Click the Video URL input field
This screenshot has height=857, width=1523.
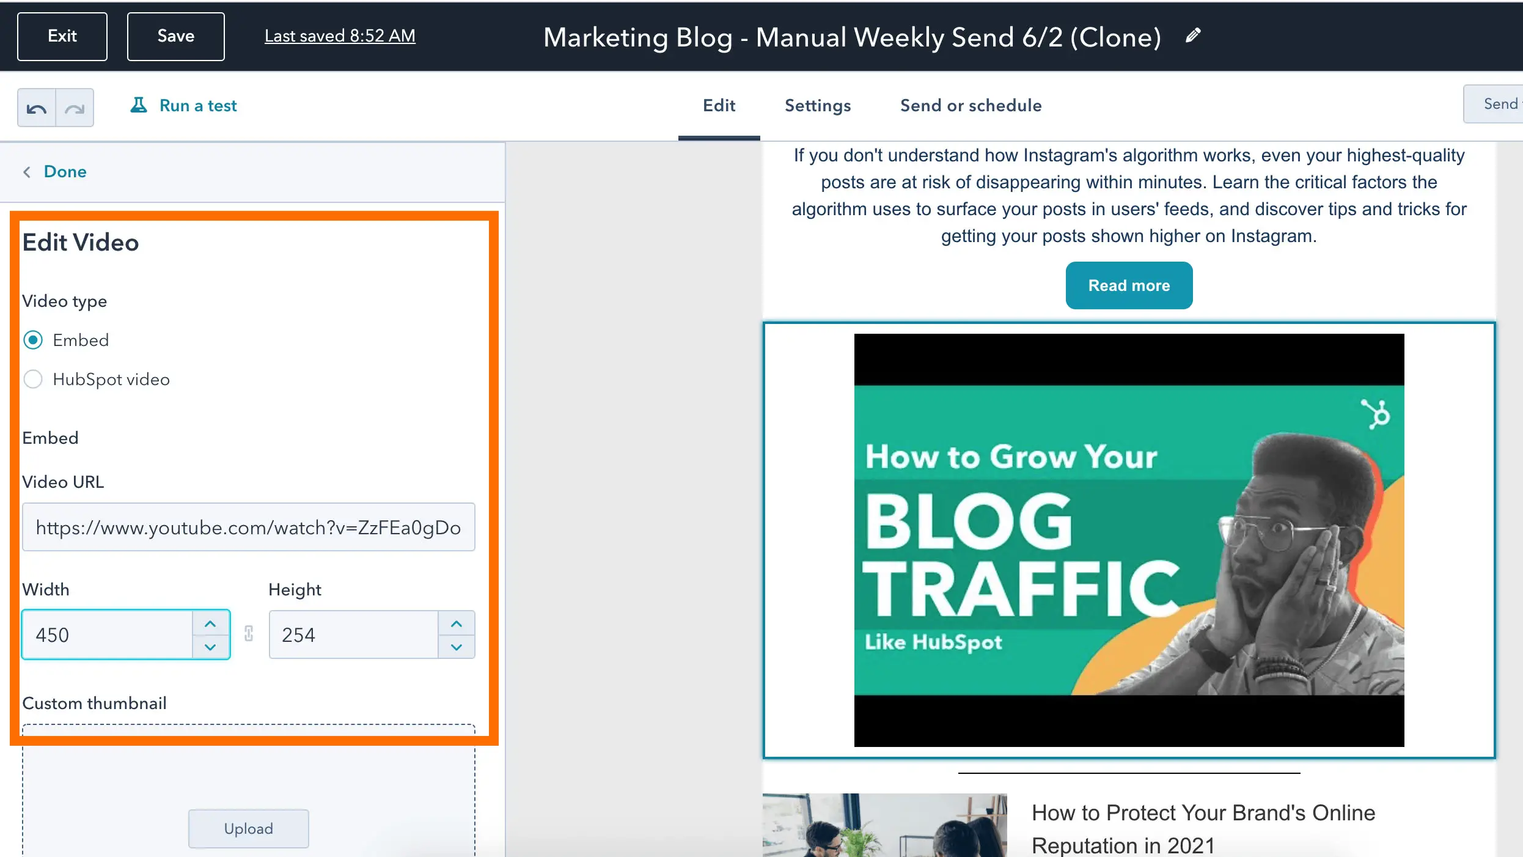point(248,528)
